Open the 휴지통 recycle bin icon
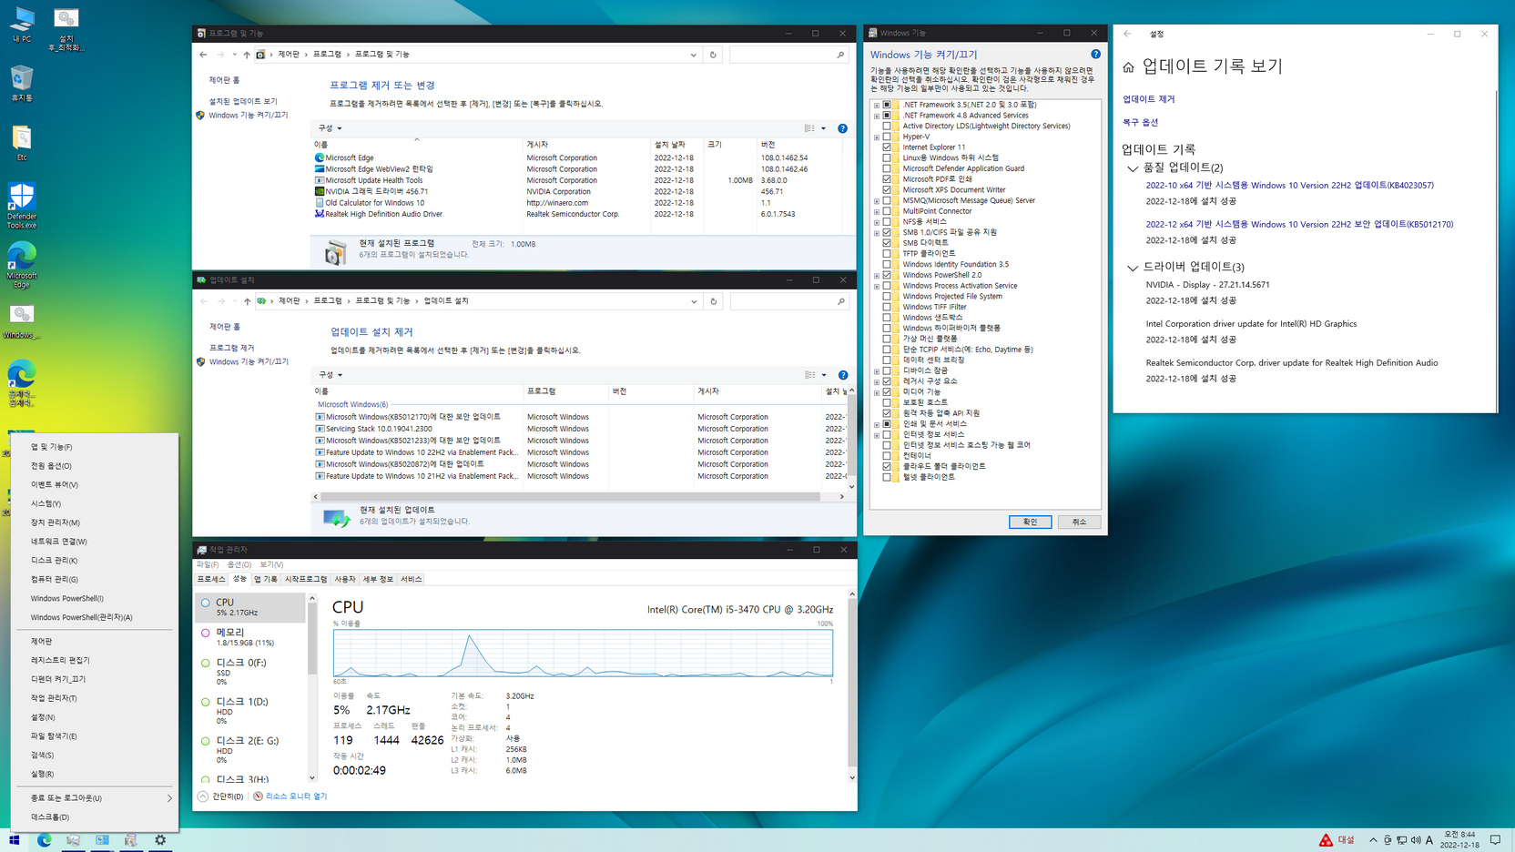The height and width of the screenshot is (852, 1515). point(22,83)
